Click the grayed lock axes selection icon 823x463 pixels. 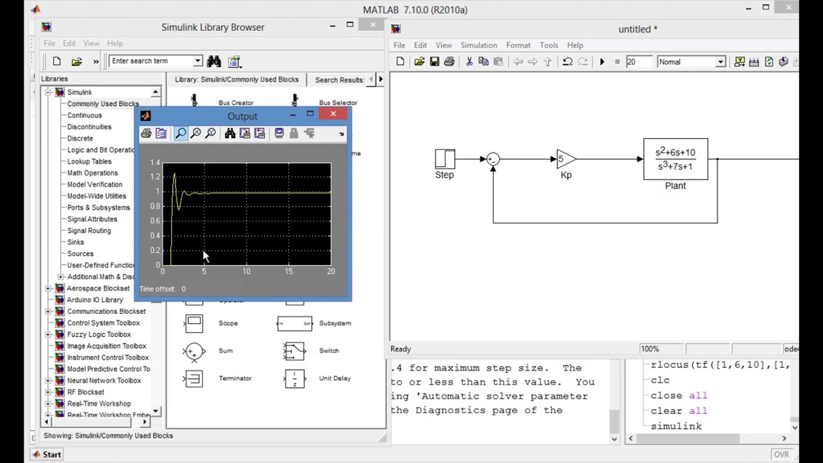(x=294, y=133)
